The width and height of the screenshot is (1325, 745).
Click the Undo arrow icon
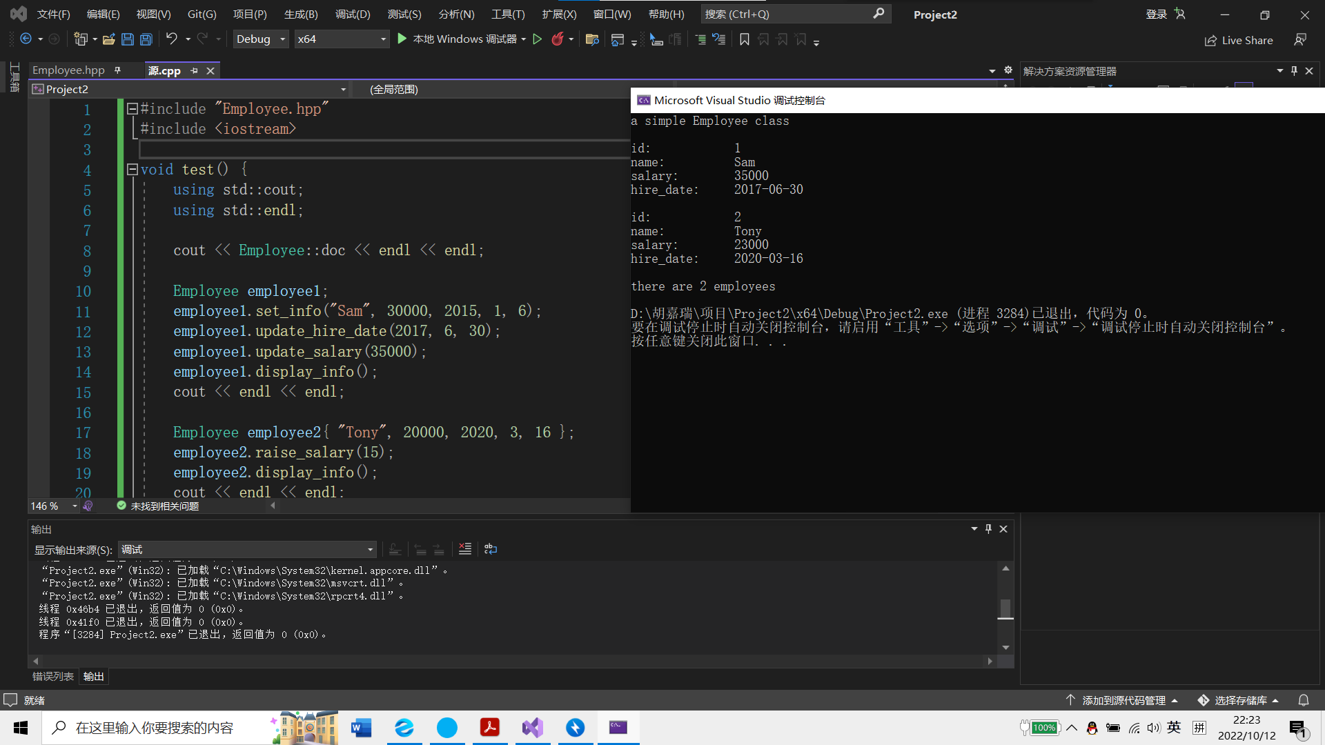pos(171,39)
